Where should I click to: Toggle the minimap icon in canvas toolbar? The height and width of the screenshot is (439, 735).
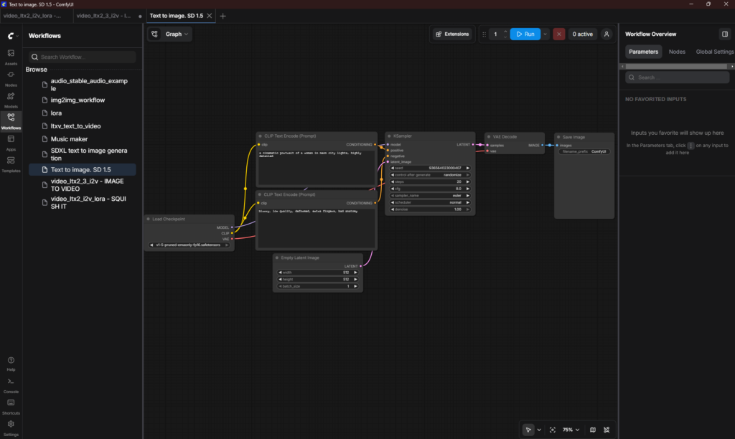[592, 430]
